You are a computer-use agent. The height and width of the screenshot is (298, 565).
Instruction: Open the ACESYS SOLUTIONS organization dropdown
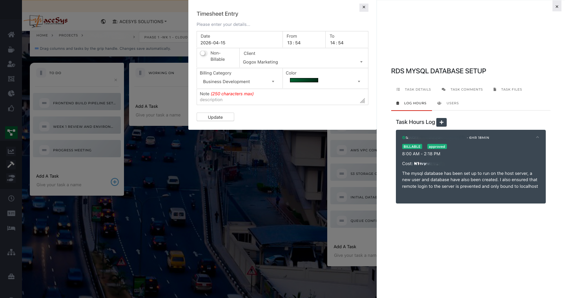point(139,22)
